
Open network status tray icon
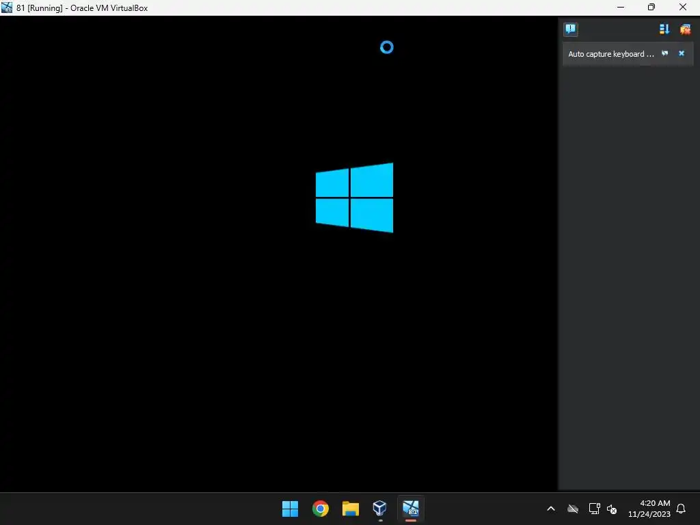tap(594, 509)
